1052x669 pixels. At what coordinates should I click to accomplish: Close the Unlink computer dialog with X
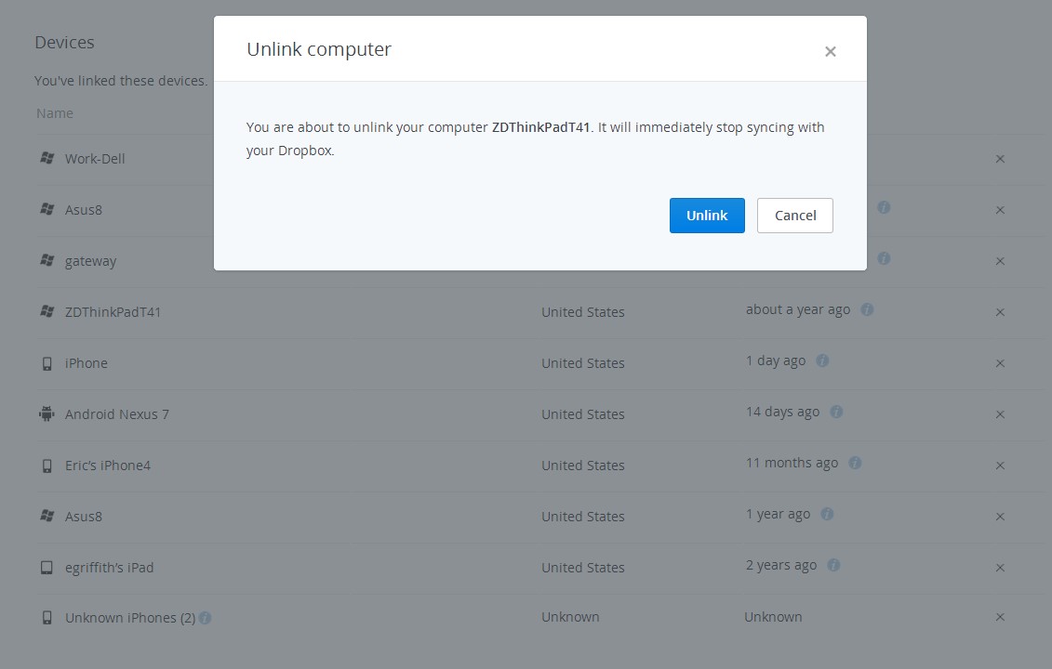pos(831,52)
